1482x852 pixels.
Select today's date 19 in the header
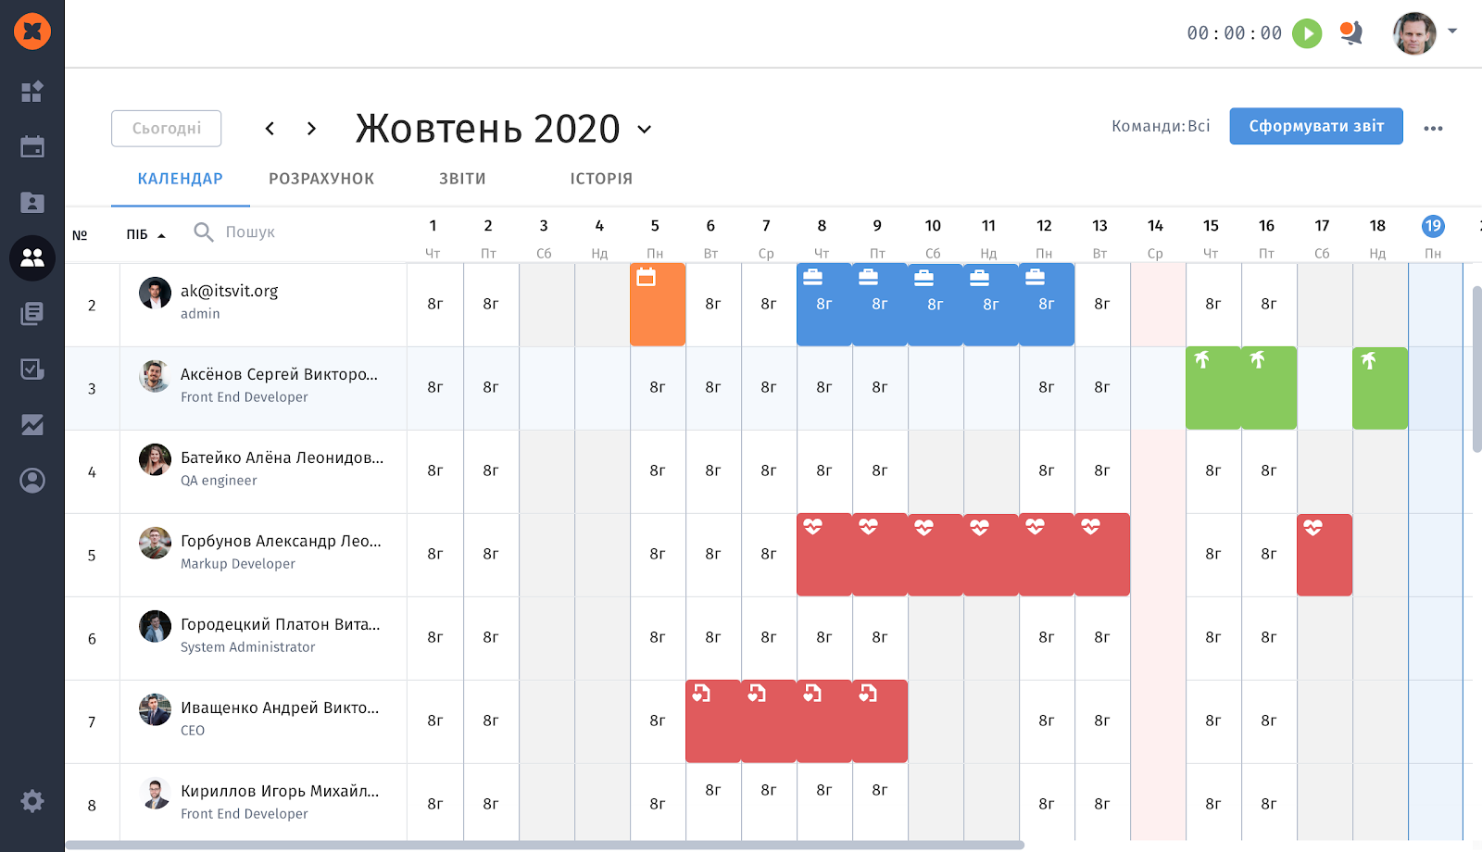(x=1433, y=226)
